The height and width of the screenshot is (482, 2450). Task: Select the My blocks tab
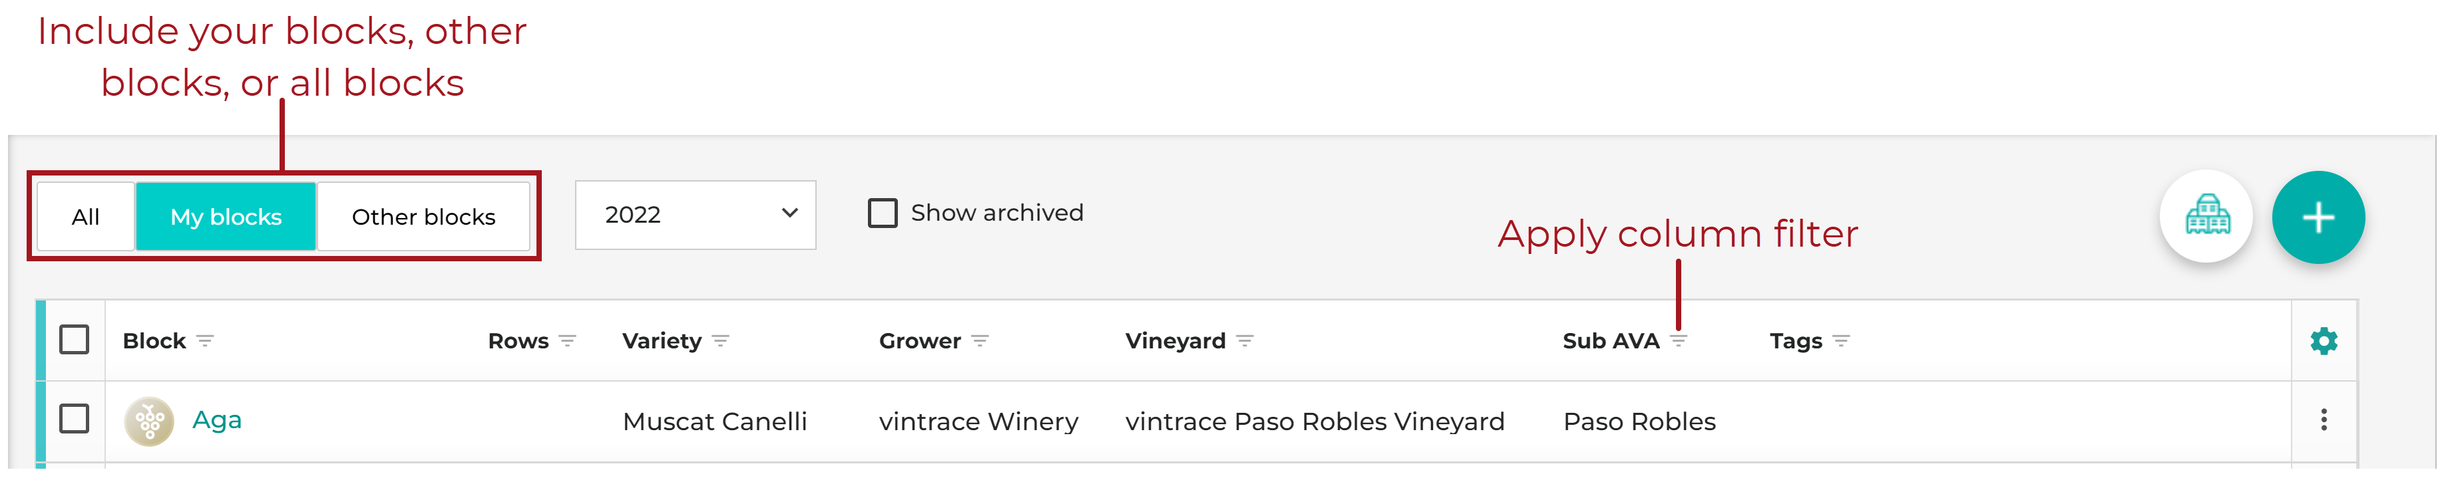click(226, 217)
